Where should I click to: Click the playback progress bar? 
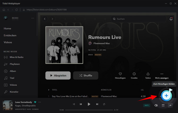(x=89, y=110)
